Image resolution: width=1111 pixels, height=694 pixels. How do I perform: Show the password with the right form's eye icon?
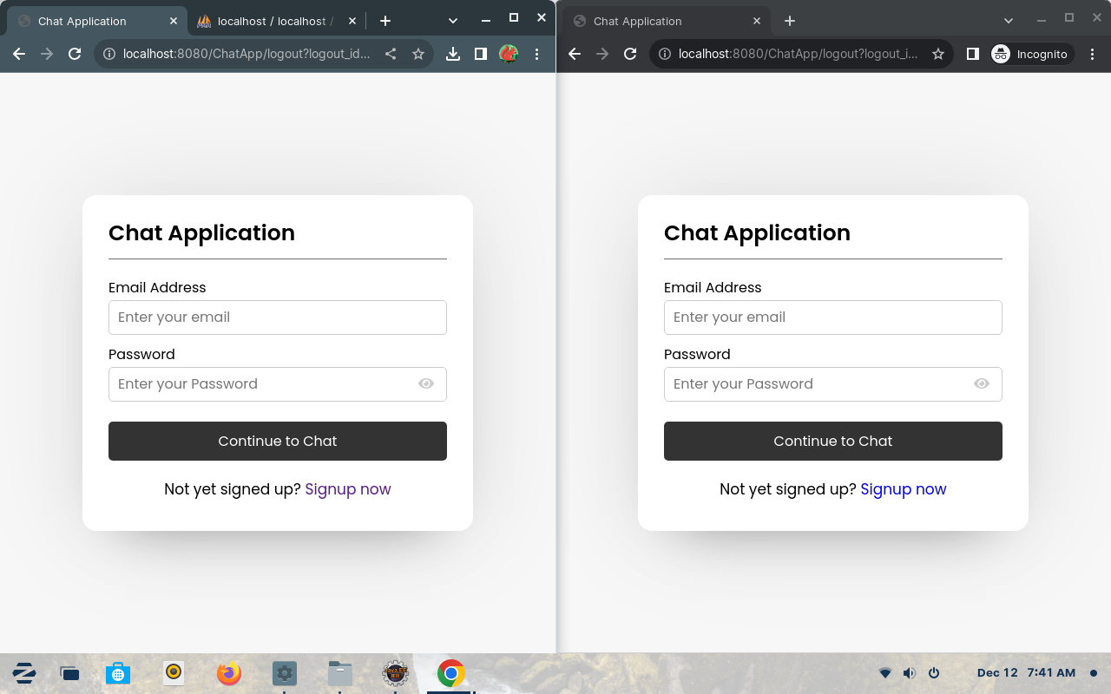(x=982, y=383)
